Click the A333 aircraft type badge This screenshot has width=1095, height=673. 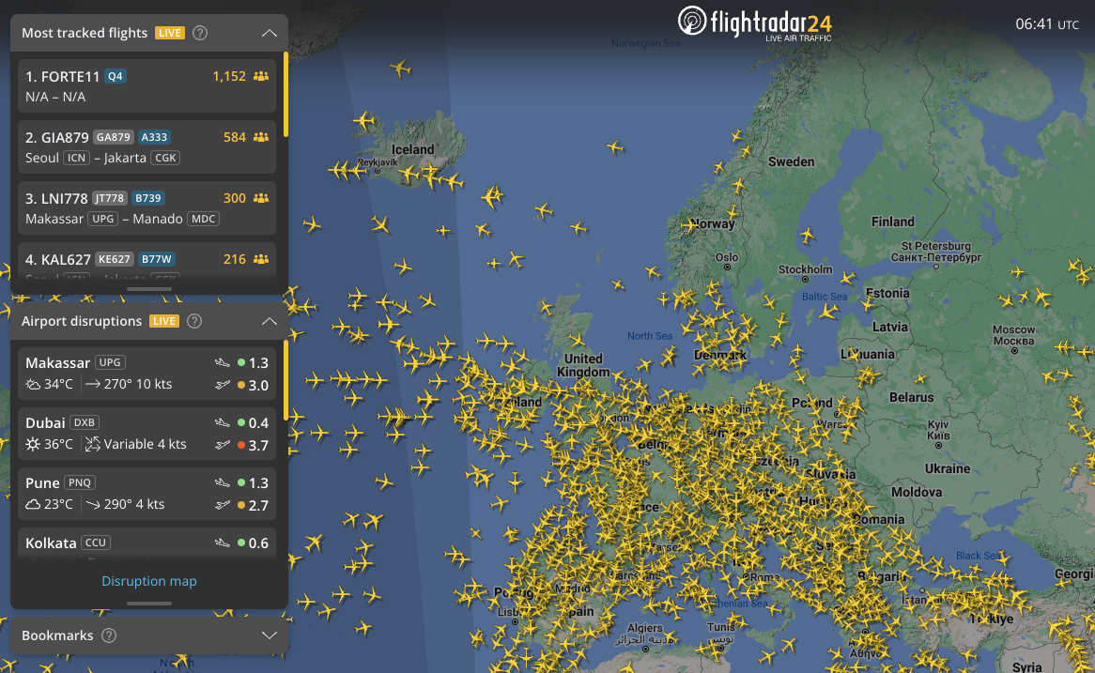point(154,137)
